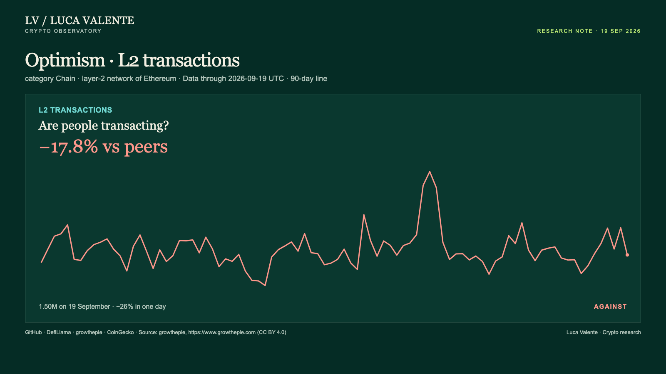The image size is (666, 374).
Task: Open the CoinGecko footer link
Action: (120, 332)
